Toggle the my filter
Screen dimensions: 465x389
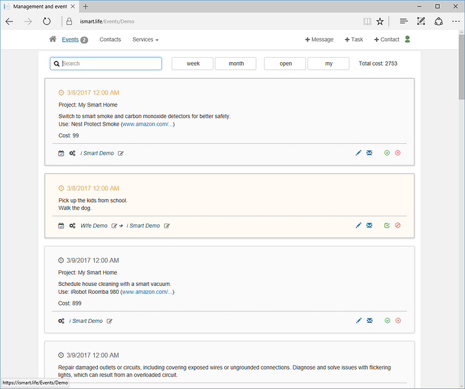[328, 64]
